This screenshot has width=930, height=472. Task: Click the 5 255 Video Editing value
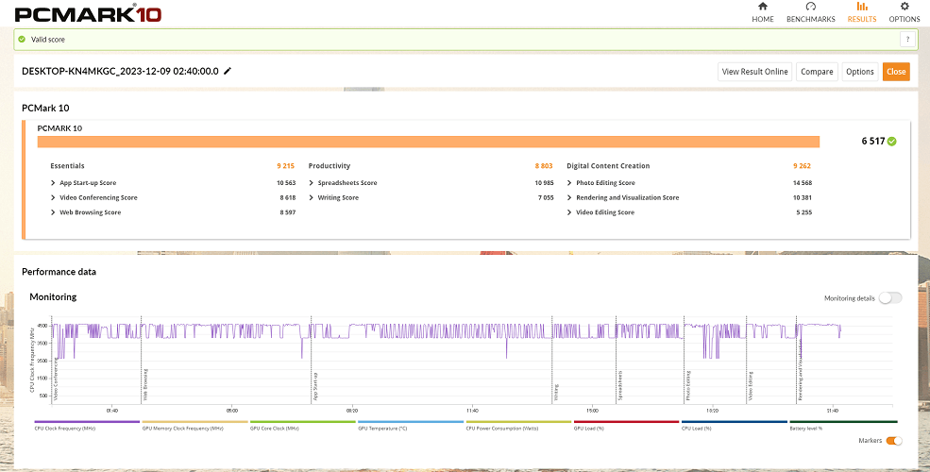pos(803,212)
